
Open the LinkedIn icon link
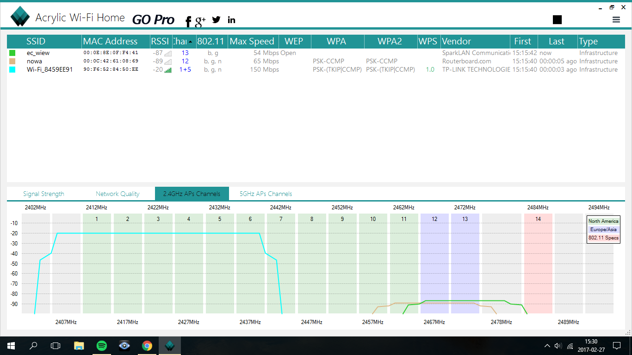click(231, 20)
